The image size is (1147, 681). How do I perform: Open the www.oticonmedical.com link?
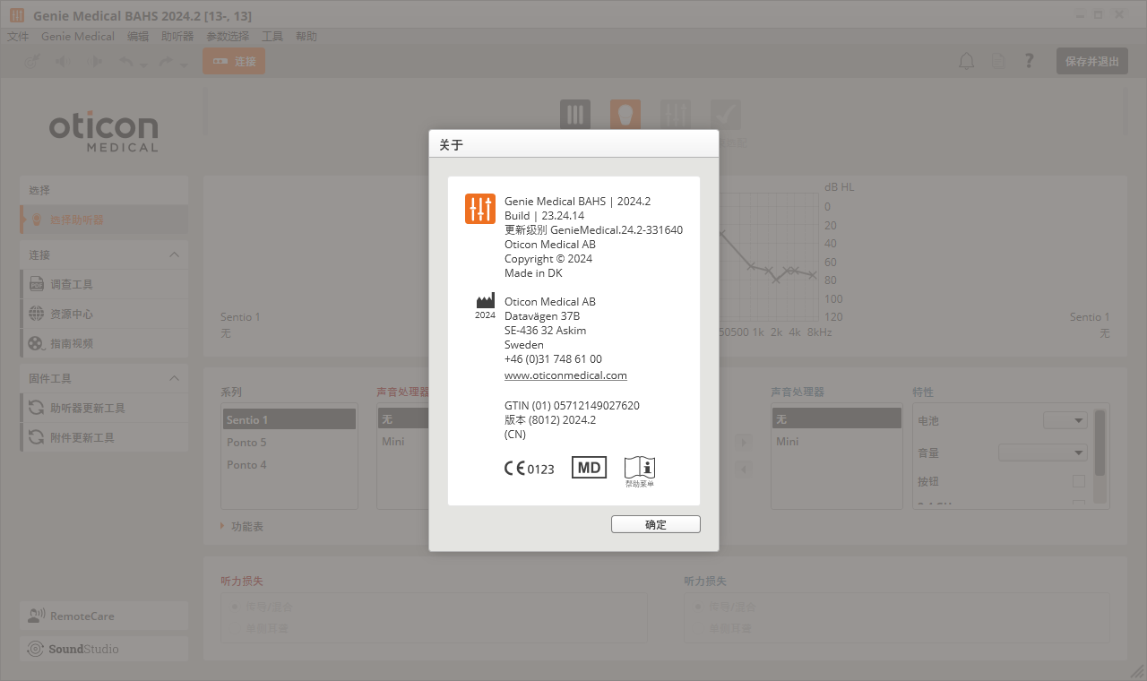tap(565, 375)
